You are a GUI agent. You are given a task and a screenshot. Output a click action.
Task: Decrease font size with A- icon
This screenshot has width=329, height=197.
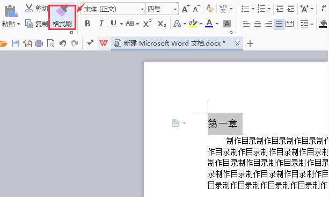(196, 9)
